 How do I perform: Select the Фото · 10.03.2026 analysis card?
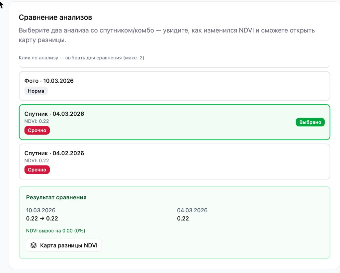[x=174, y=86]
